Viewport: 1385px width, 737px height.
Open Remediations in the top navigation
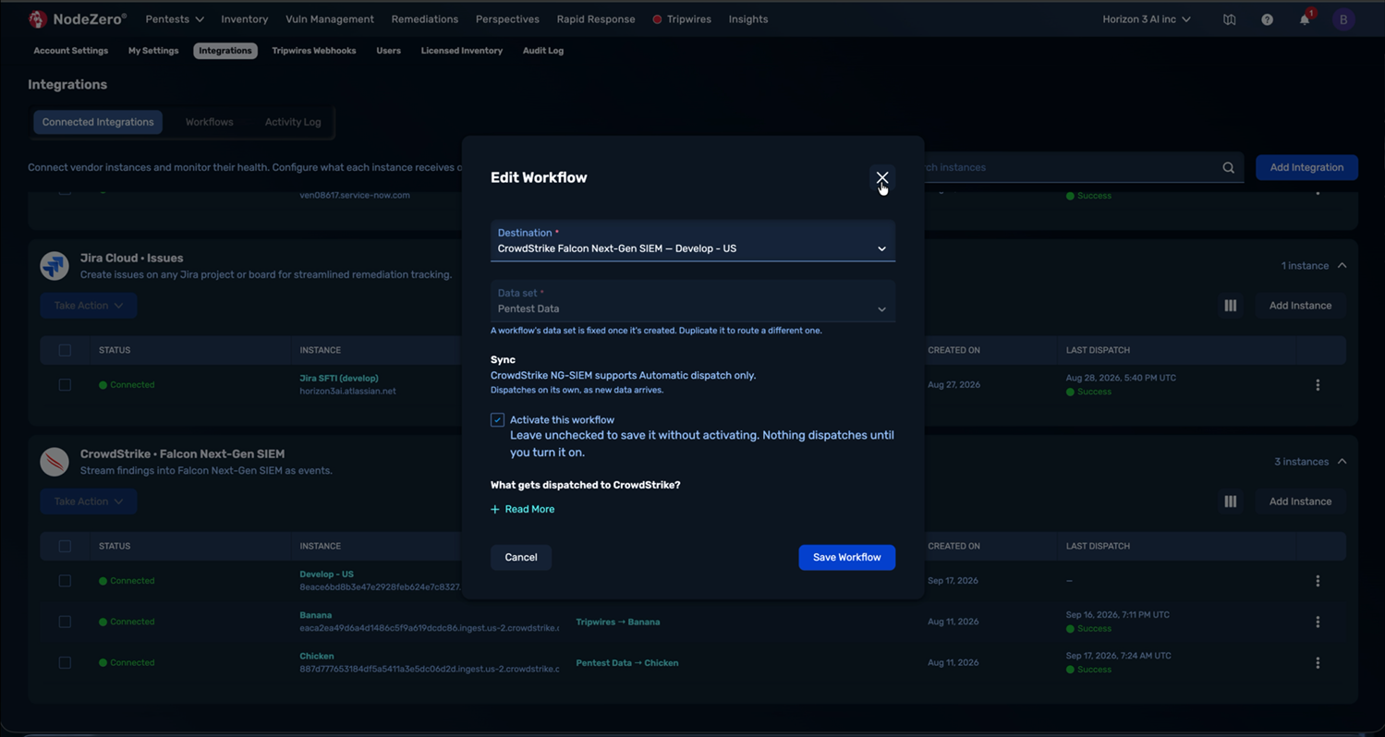point(424,18)
